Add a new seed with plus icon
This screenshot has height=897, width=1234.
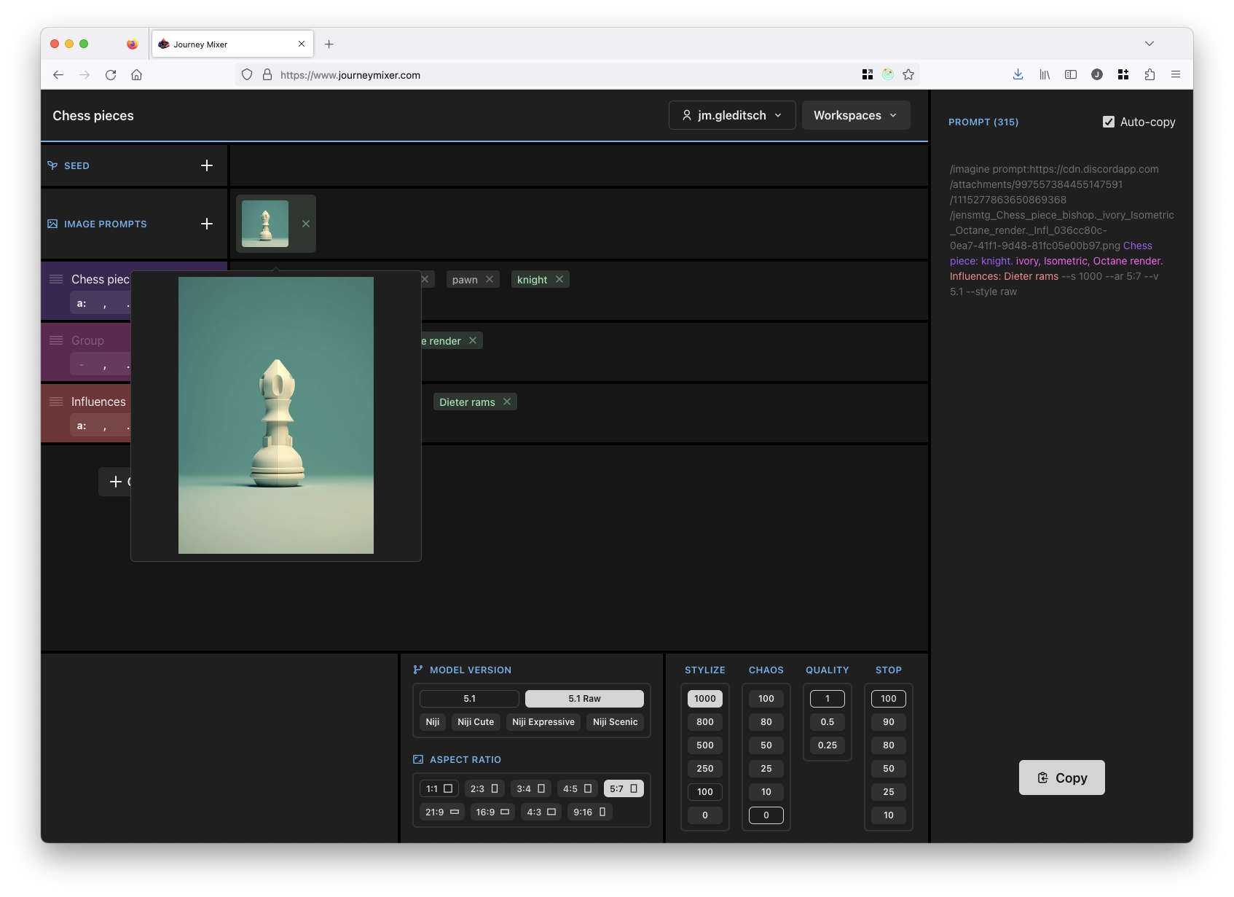coord(207,165)
